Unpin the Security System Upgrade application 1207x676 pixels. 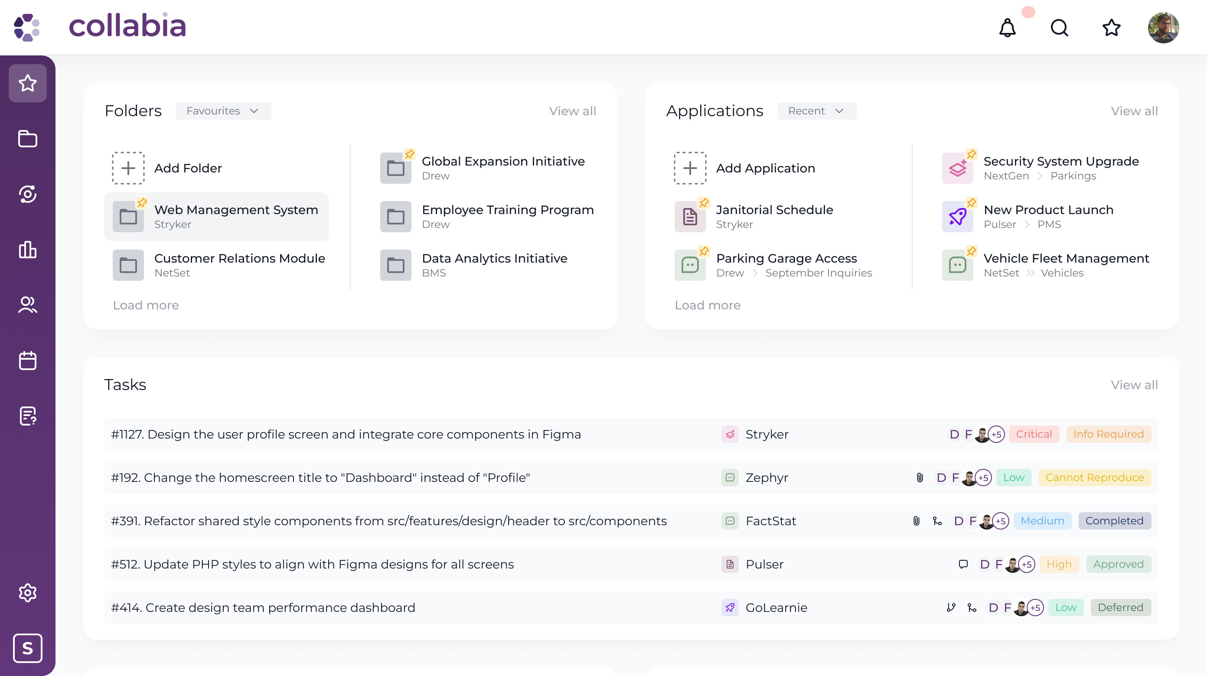click(x=971, y=154)
